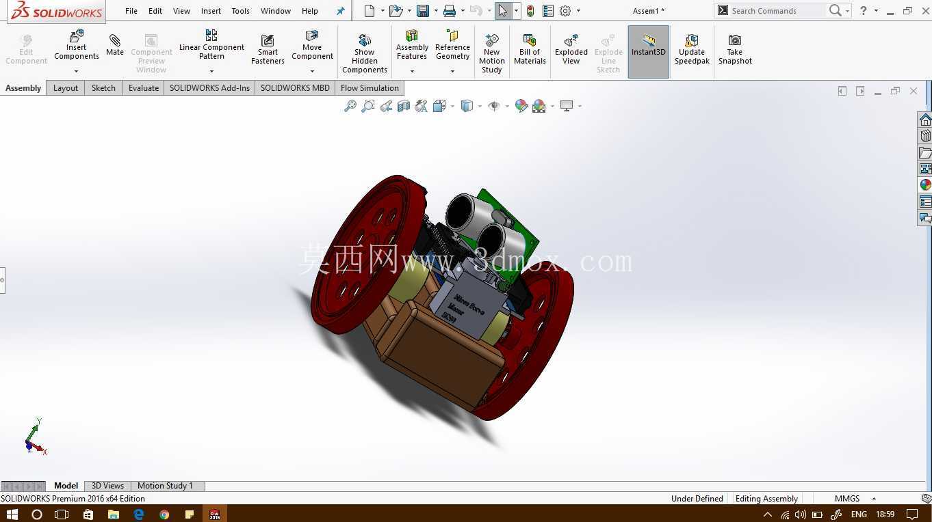Open Apply Scene dropdown arrow
This screenshot has width=932, height=522.
point(552,107)
